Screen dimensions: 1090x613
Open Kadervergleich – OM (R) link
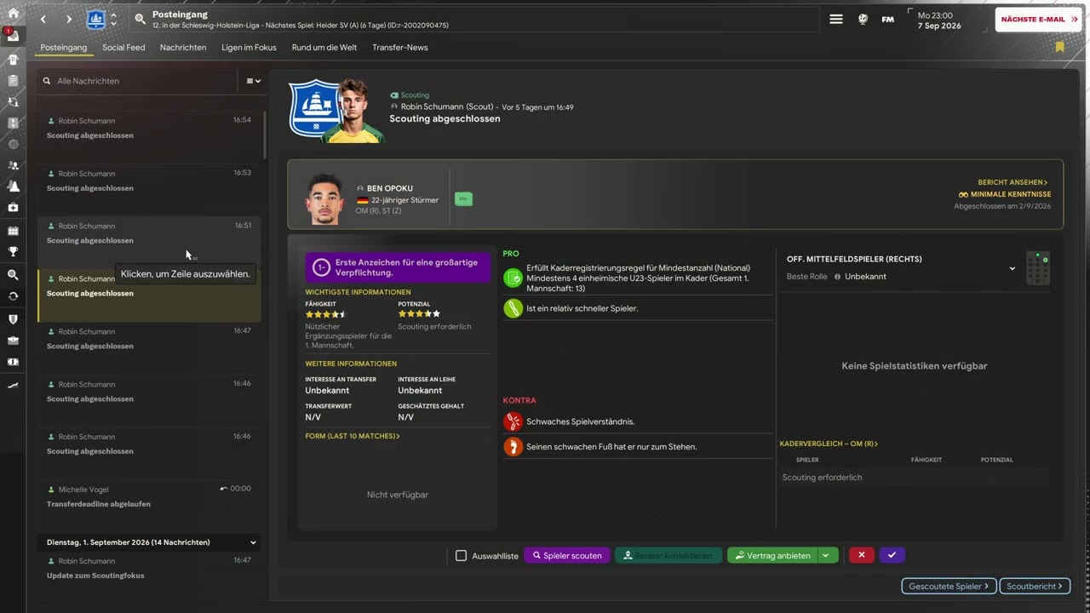[x=829, y=444]
